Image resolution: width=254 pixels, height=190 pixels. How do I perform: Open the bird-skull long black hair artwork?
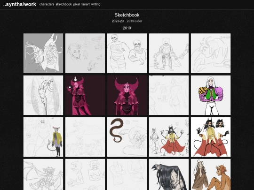(x=169, y=175)
